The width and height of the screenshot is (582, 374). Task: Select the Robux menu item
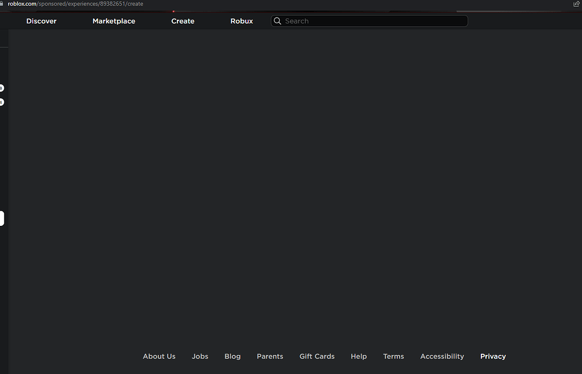[241, 20]
